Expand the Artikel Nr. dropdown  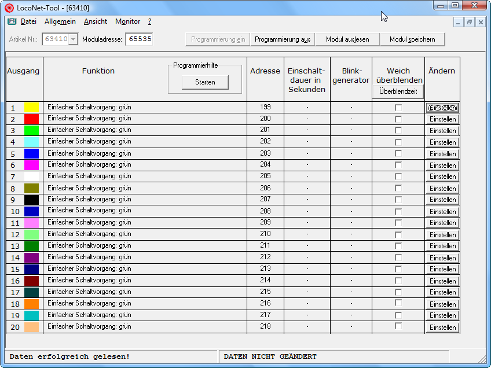tap(74, 39)
